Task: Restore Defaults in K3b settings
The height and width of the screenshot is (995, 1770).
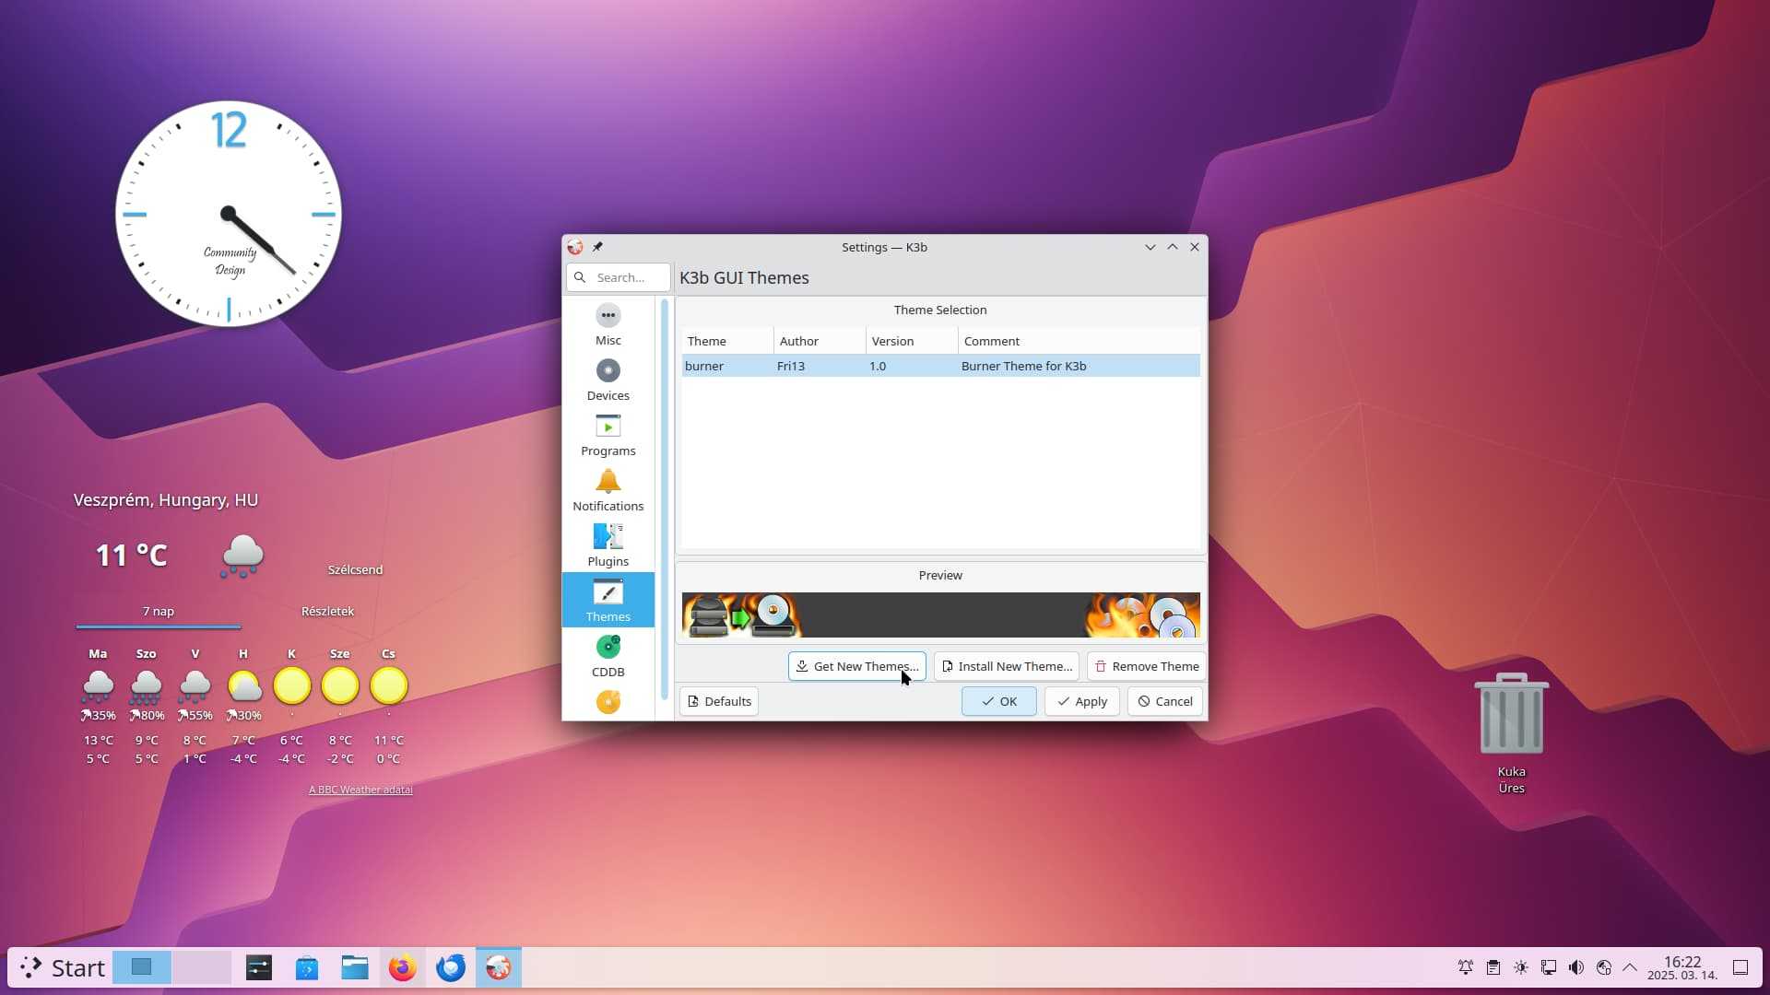Action: coord(719,701)
